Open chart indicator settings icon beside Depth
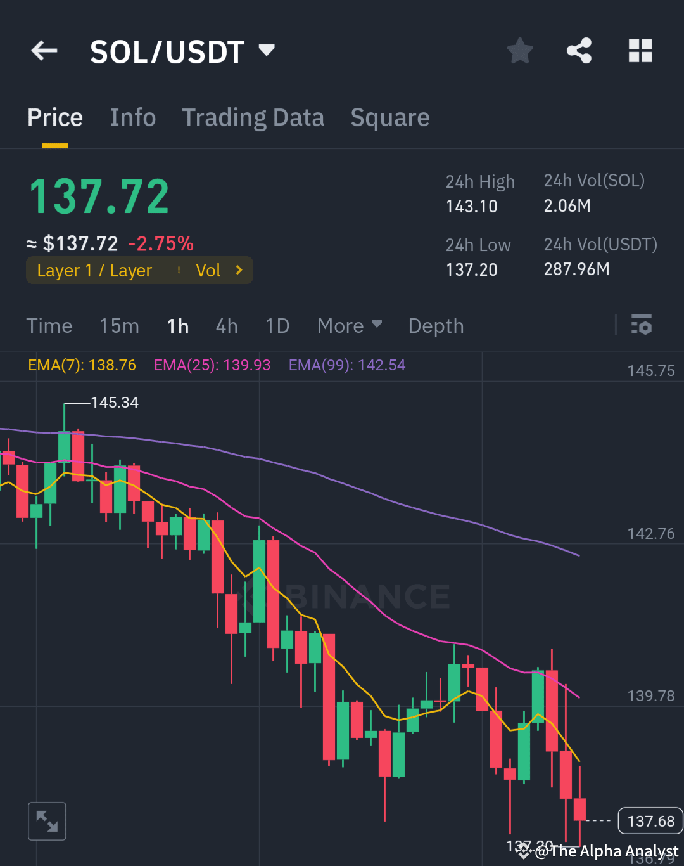The image size is (684, 866). (x=642, y=325)
